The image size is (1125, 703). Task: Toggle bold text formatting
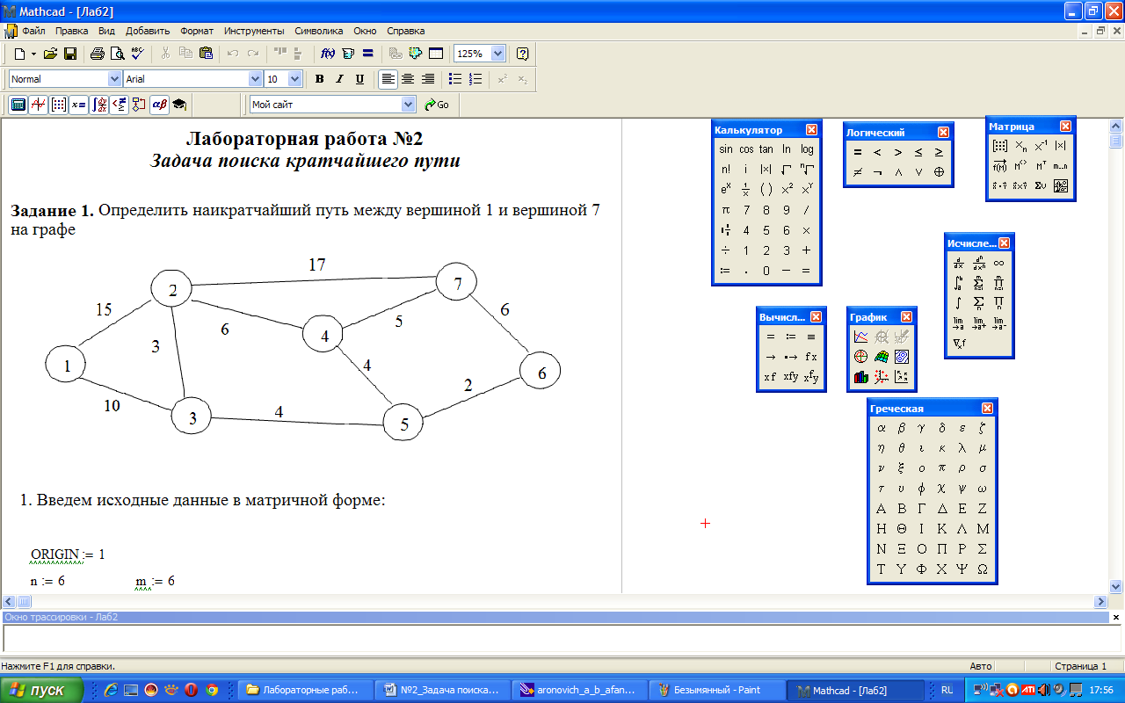(x=320, y=79)
